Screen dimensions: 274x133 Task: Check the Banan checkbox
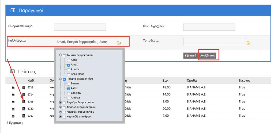coord(69,84)
